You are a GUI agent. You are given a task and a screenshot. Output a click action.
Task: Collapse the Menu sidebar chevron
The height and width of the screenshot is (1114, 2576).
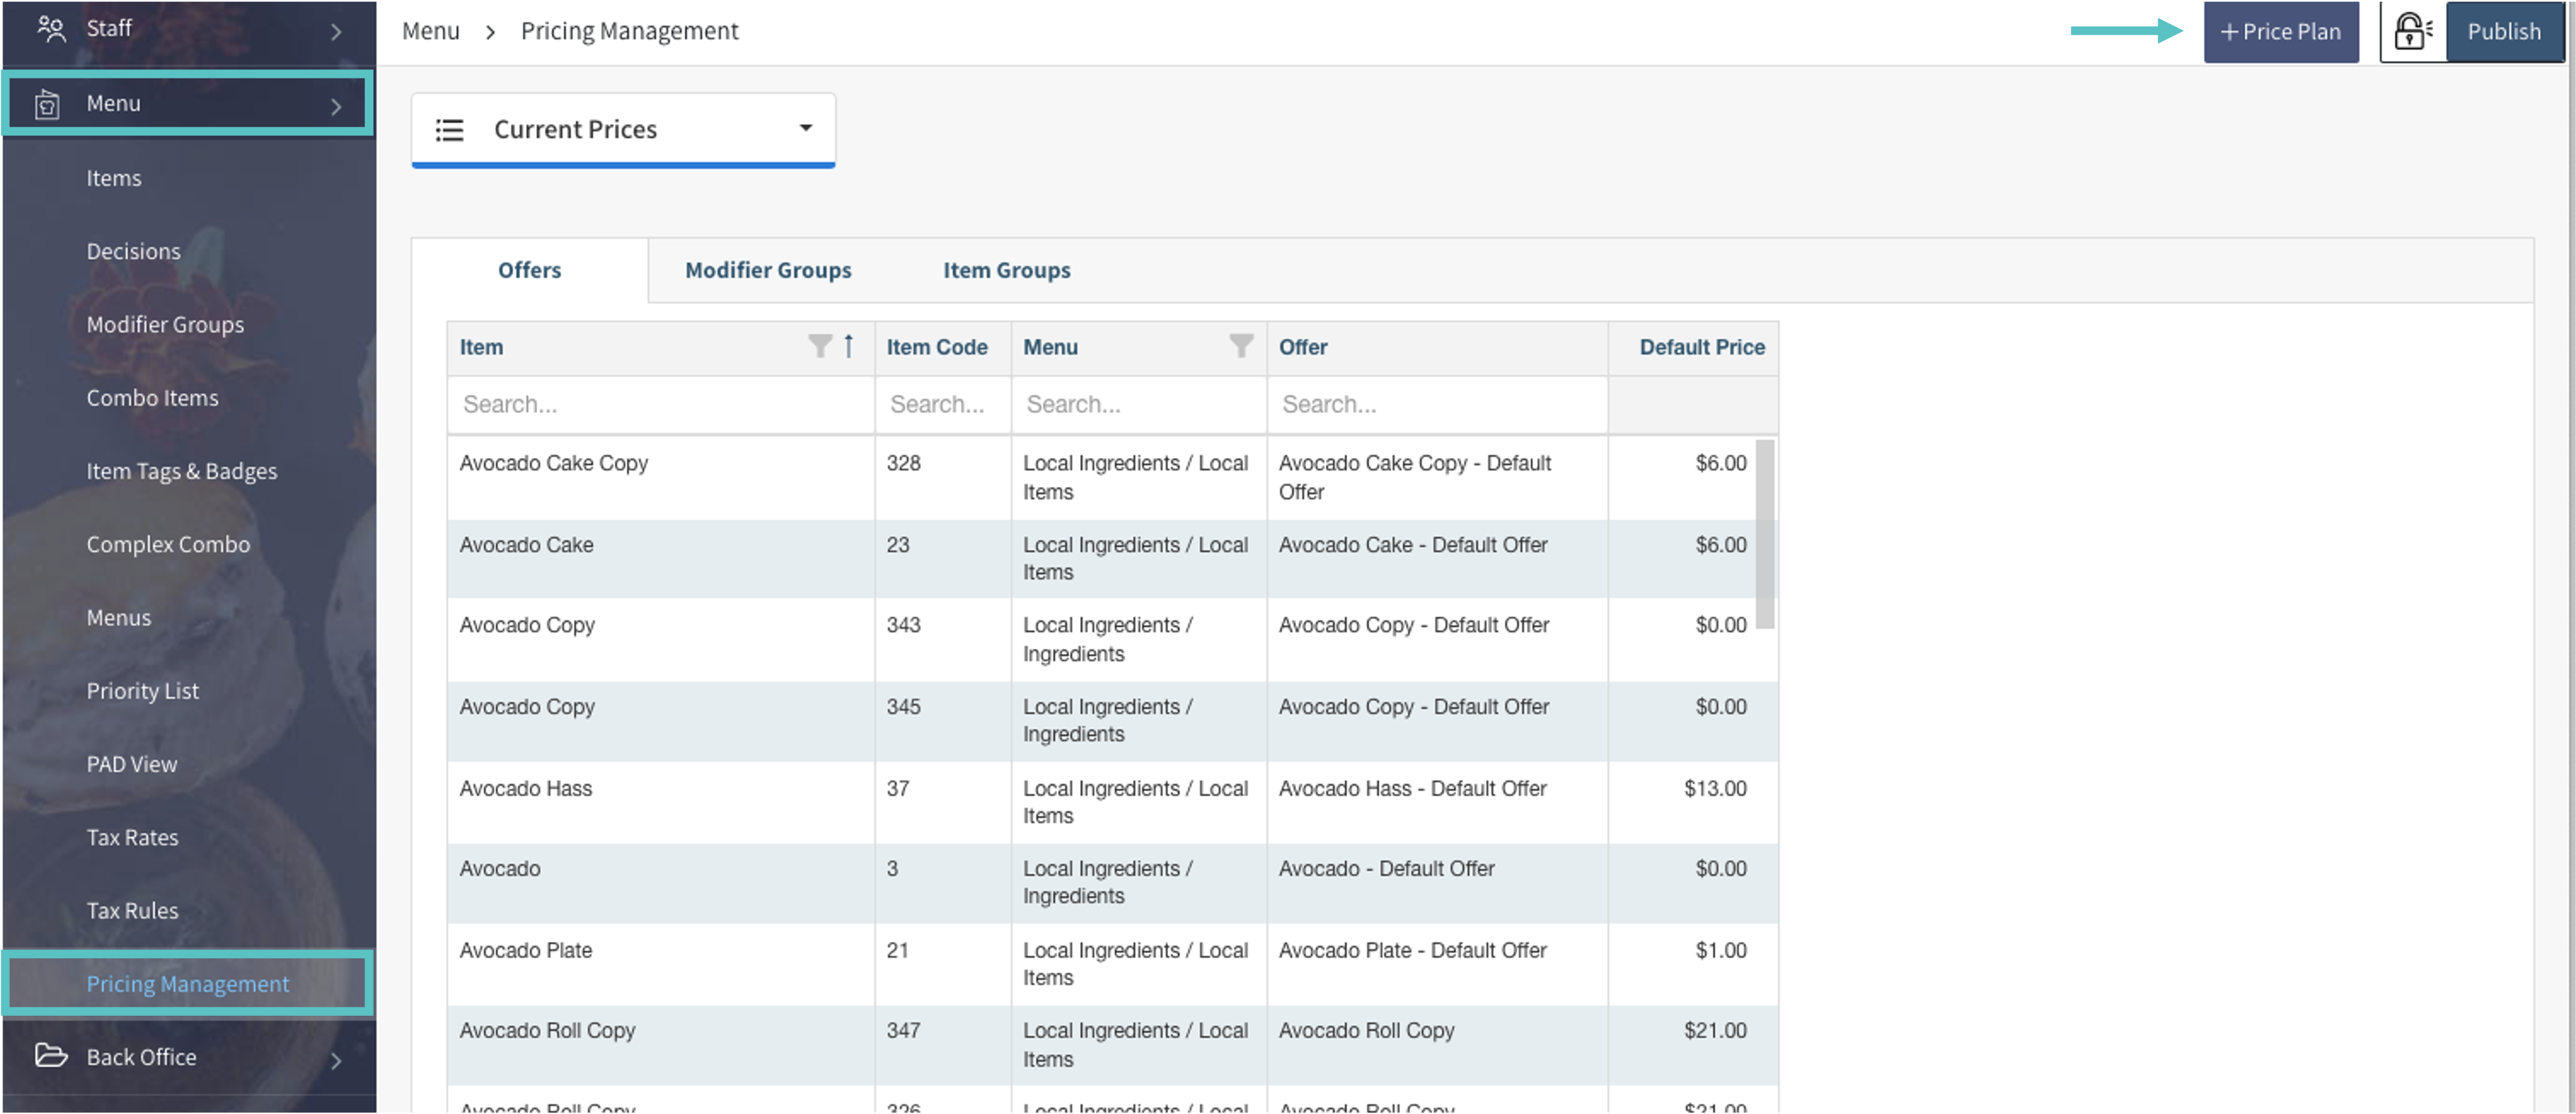(336, 106)
